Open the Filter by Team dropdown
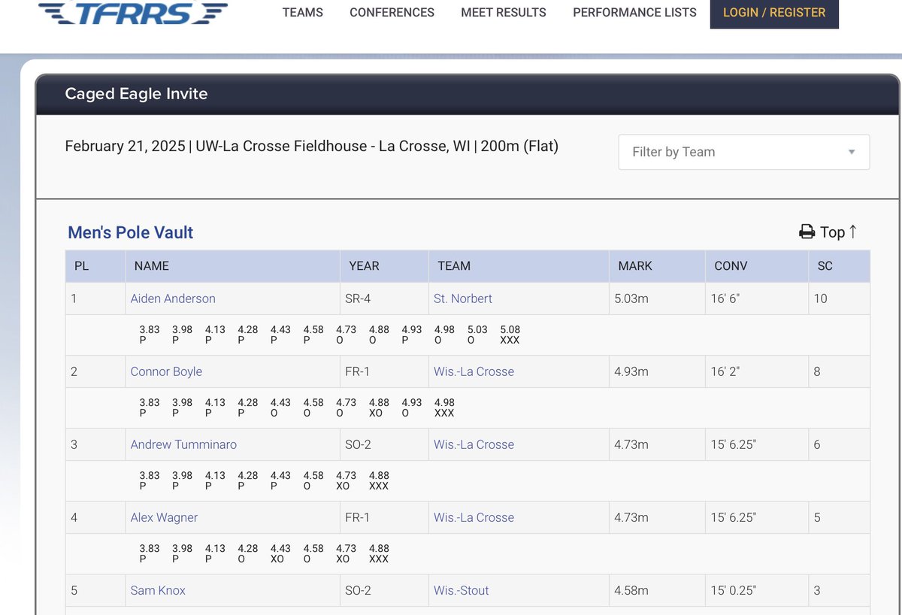The width and height of the screenshot is (902, 615). [x=743, y=152]
